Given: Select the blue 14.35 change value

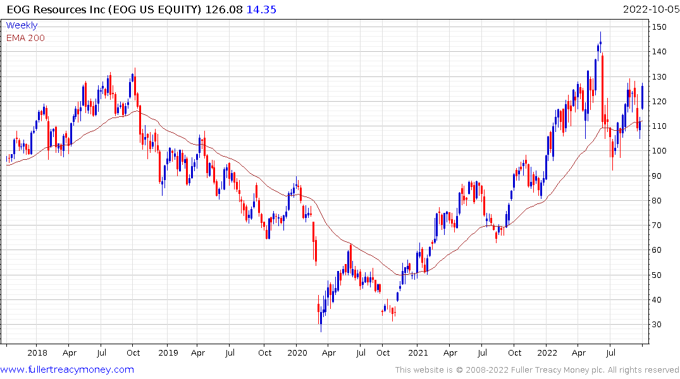Looking at the screenshot, I should 261,9.
